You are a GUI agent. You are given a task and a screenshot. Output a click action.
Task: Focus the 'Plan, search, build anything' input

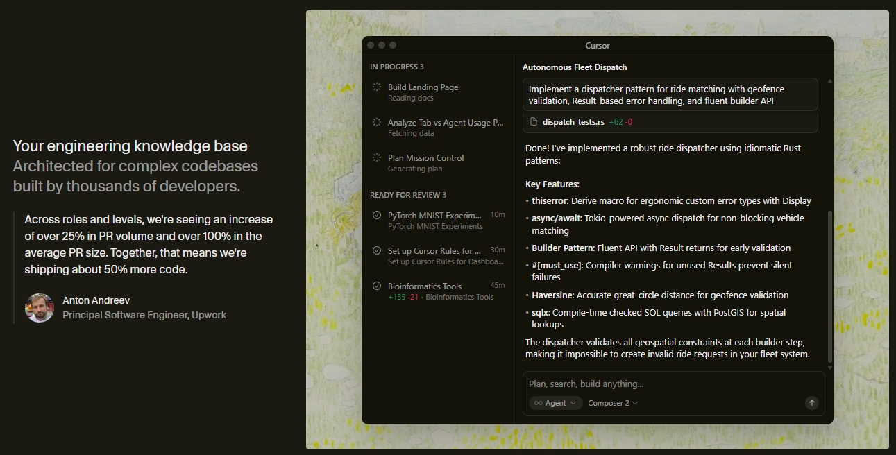click(x=666, y=384)
